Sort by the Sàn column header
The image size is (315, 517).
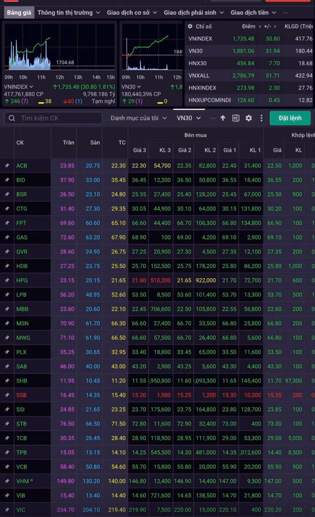(x=95, y=142)
